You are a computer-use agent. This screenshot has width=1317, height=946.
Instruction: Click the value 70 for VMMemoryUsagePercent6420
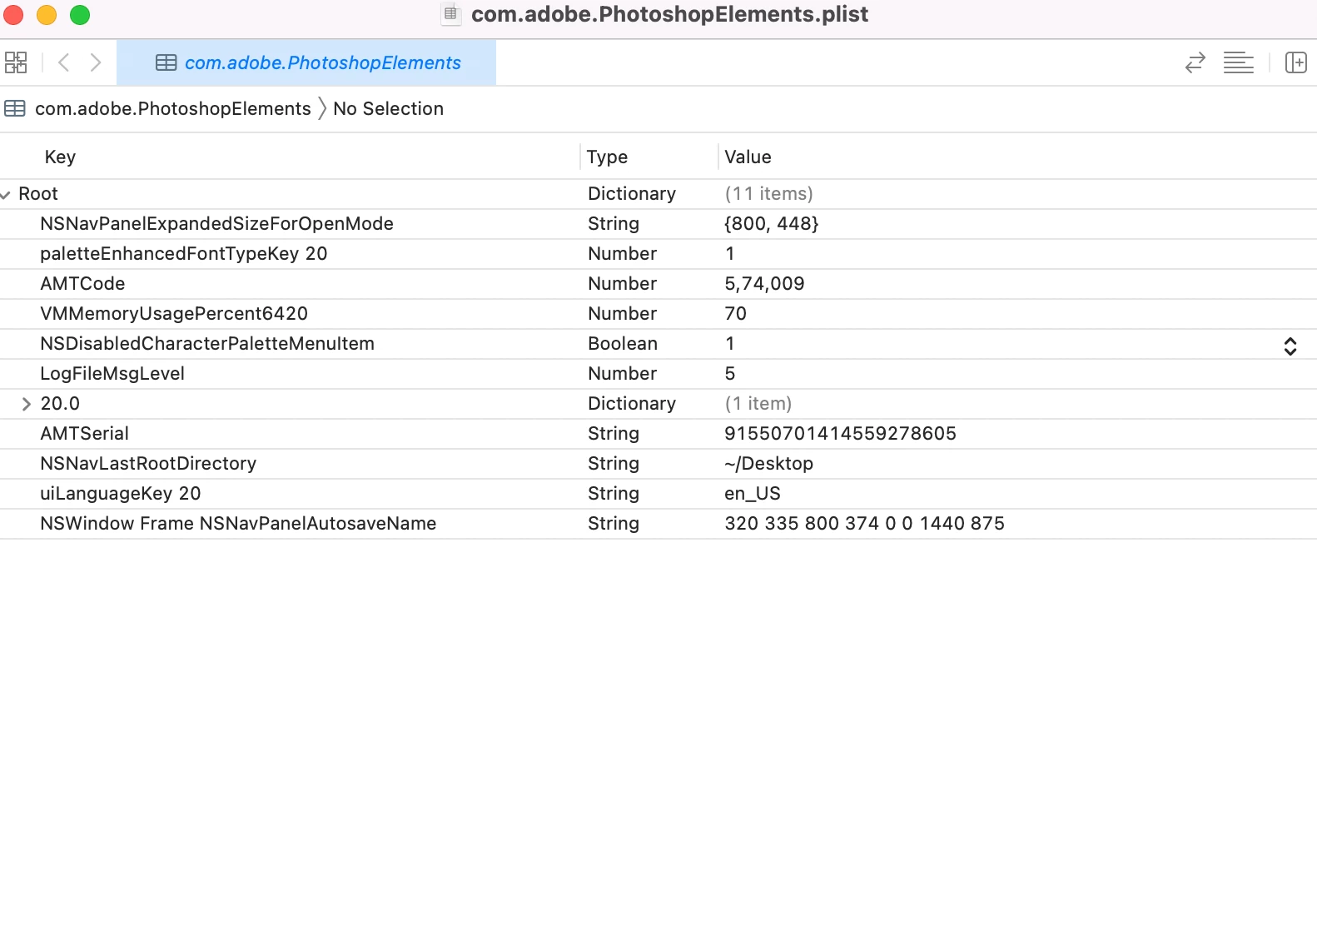click(735, 313)
